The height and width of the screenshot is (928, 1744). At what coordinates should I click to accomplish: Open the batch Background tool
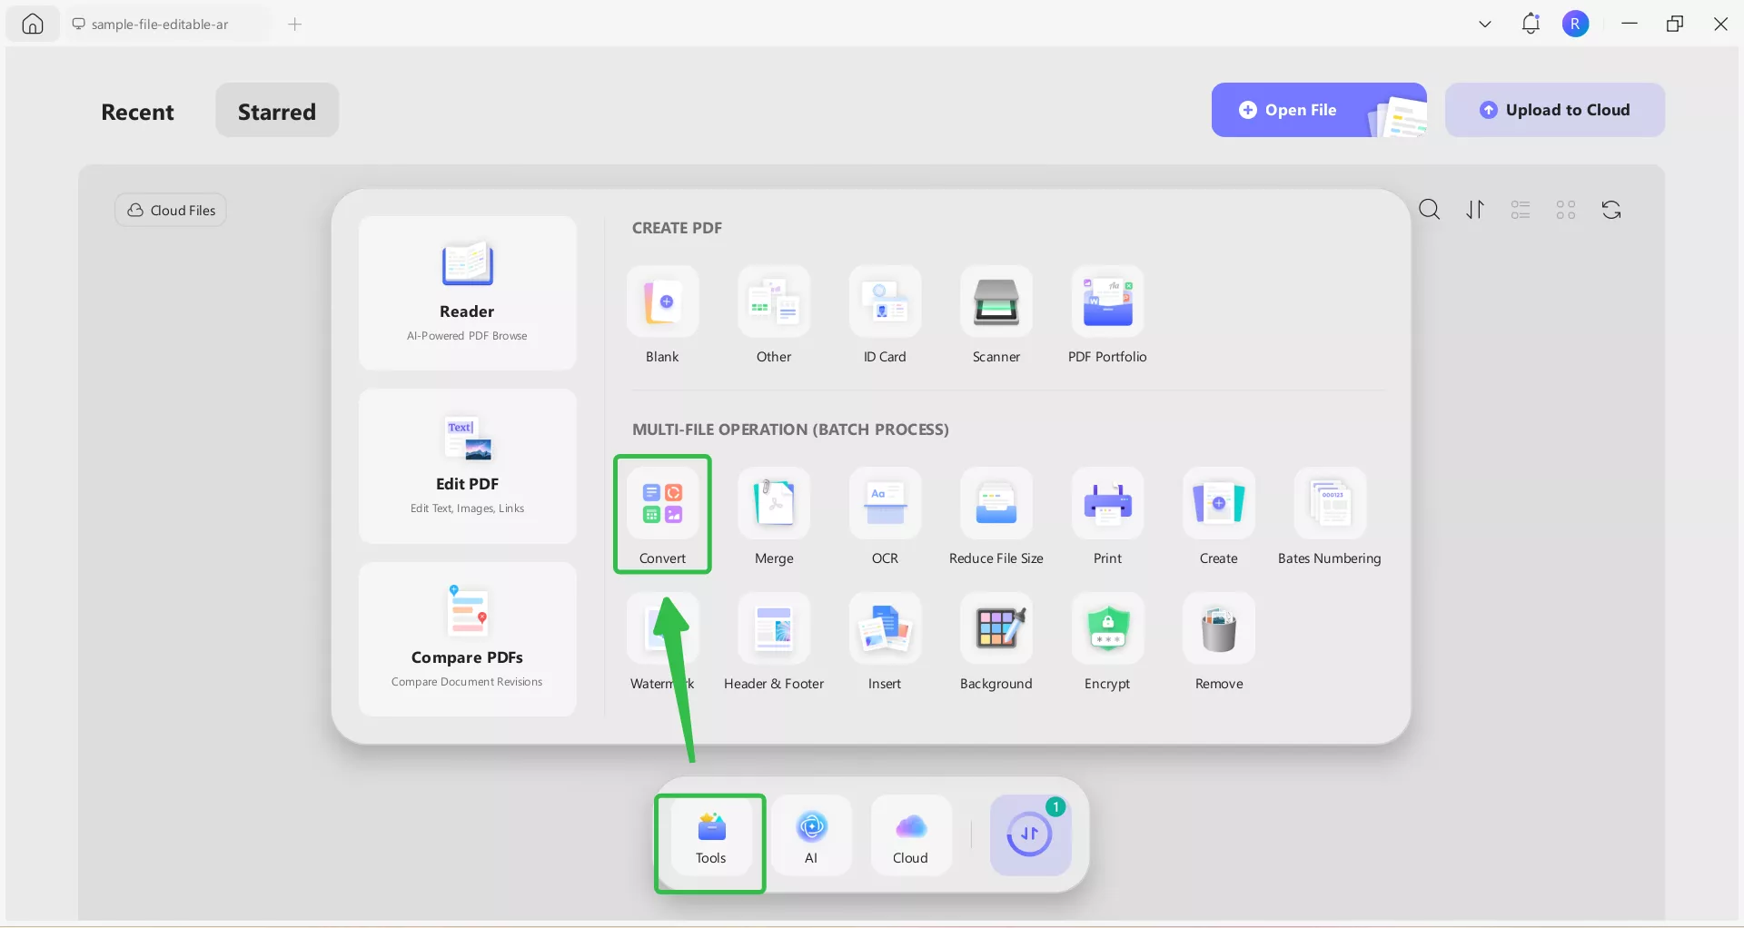click(x=996, y=641)
